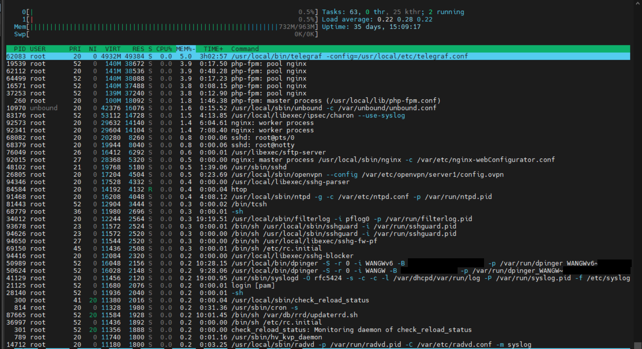
Task: Sort by RES column header
Action: point(138,49)
